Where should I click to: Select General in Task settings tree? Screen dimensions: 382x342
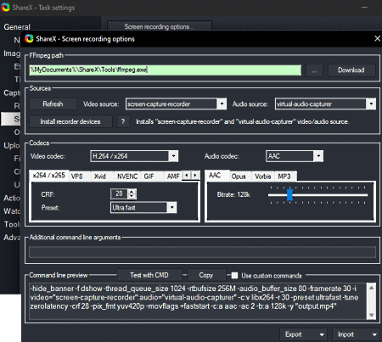17,27
